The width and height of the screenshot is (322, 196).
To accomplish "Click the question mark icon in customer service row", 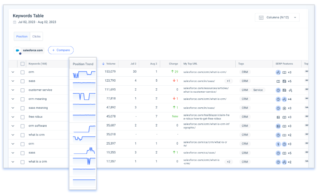I will tap(278, 90).
